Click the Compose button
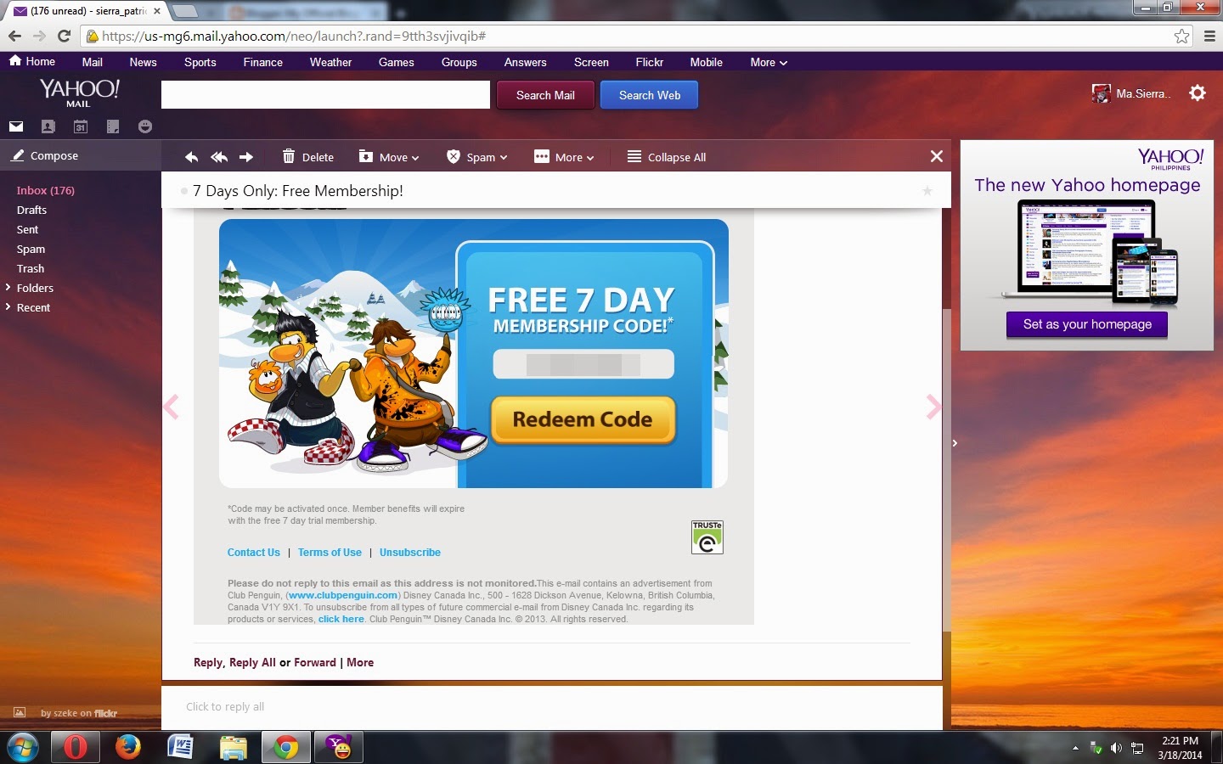The width and height of the screenshot is (1223, 764). [x=44, y=155]
